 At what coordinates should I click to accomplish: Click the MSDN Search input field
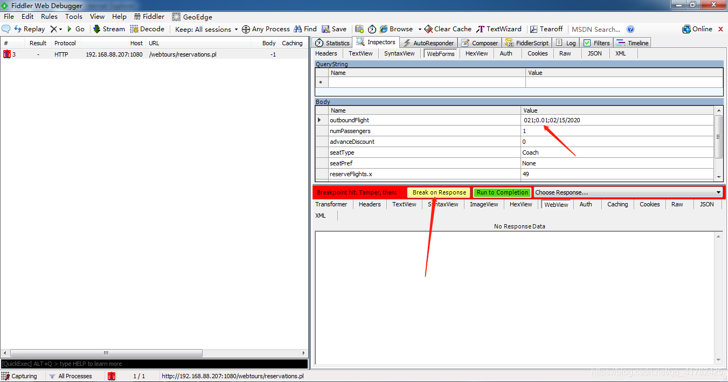click(x=597, y=29)
